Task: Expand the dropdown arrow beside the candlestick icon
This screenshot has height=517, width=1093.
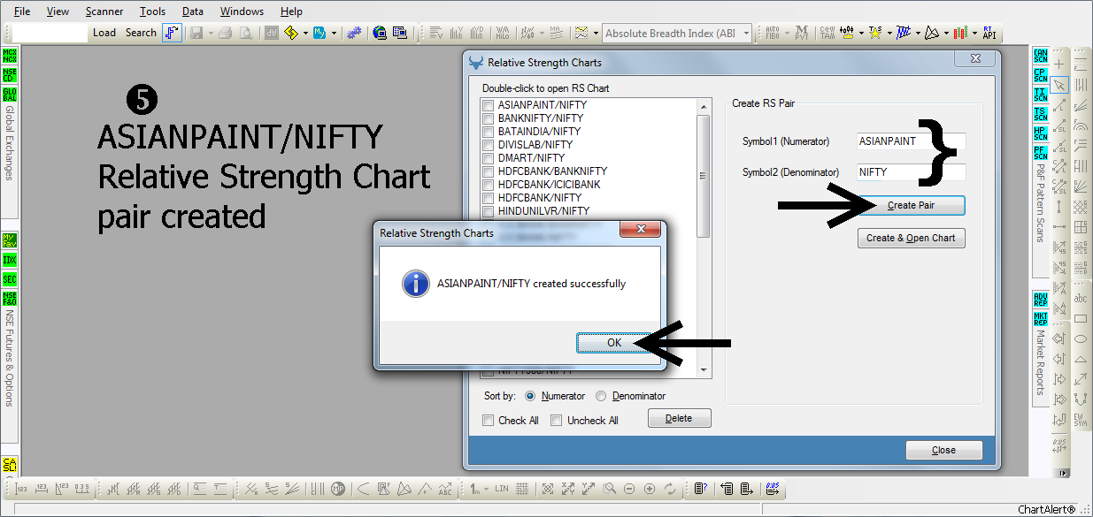Action: (974, 33)
